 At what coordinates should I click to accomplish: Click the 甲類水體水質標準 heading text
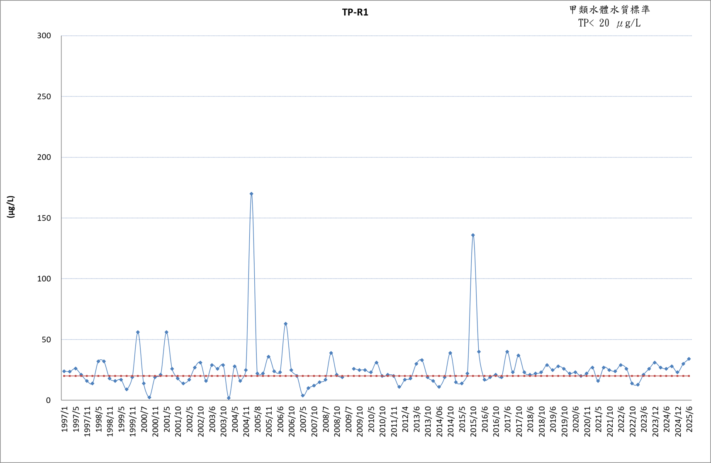(x=609, y=10)
